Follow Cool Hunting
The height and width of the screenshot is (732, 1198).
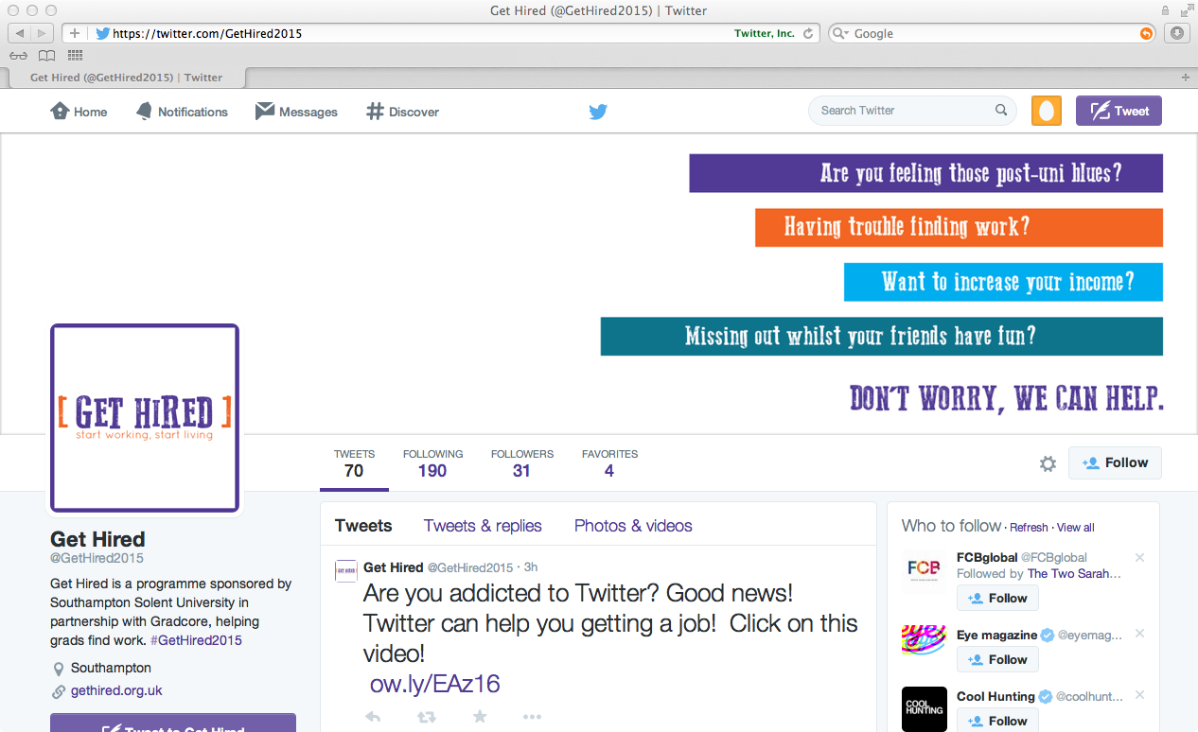tap(997, 721)
